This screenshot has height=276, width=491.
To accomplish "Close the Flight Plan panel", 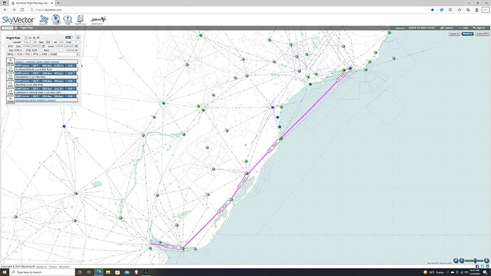I will coord(78,37).
